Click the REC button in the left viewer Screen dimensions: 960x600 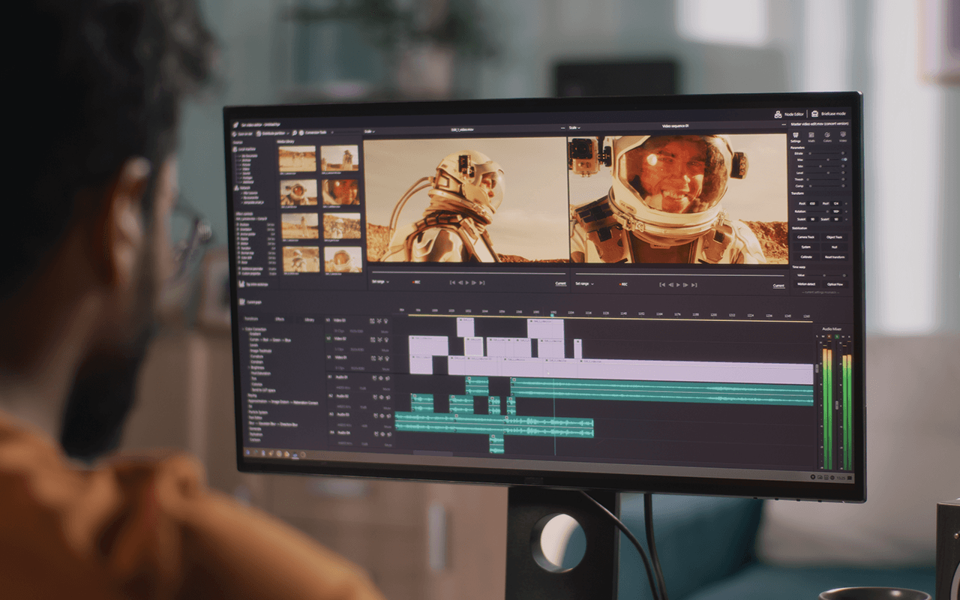(416, 283)
